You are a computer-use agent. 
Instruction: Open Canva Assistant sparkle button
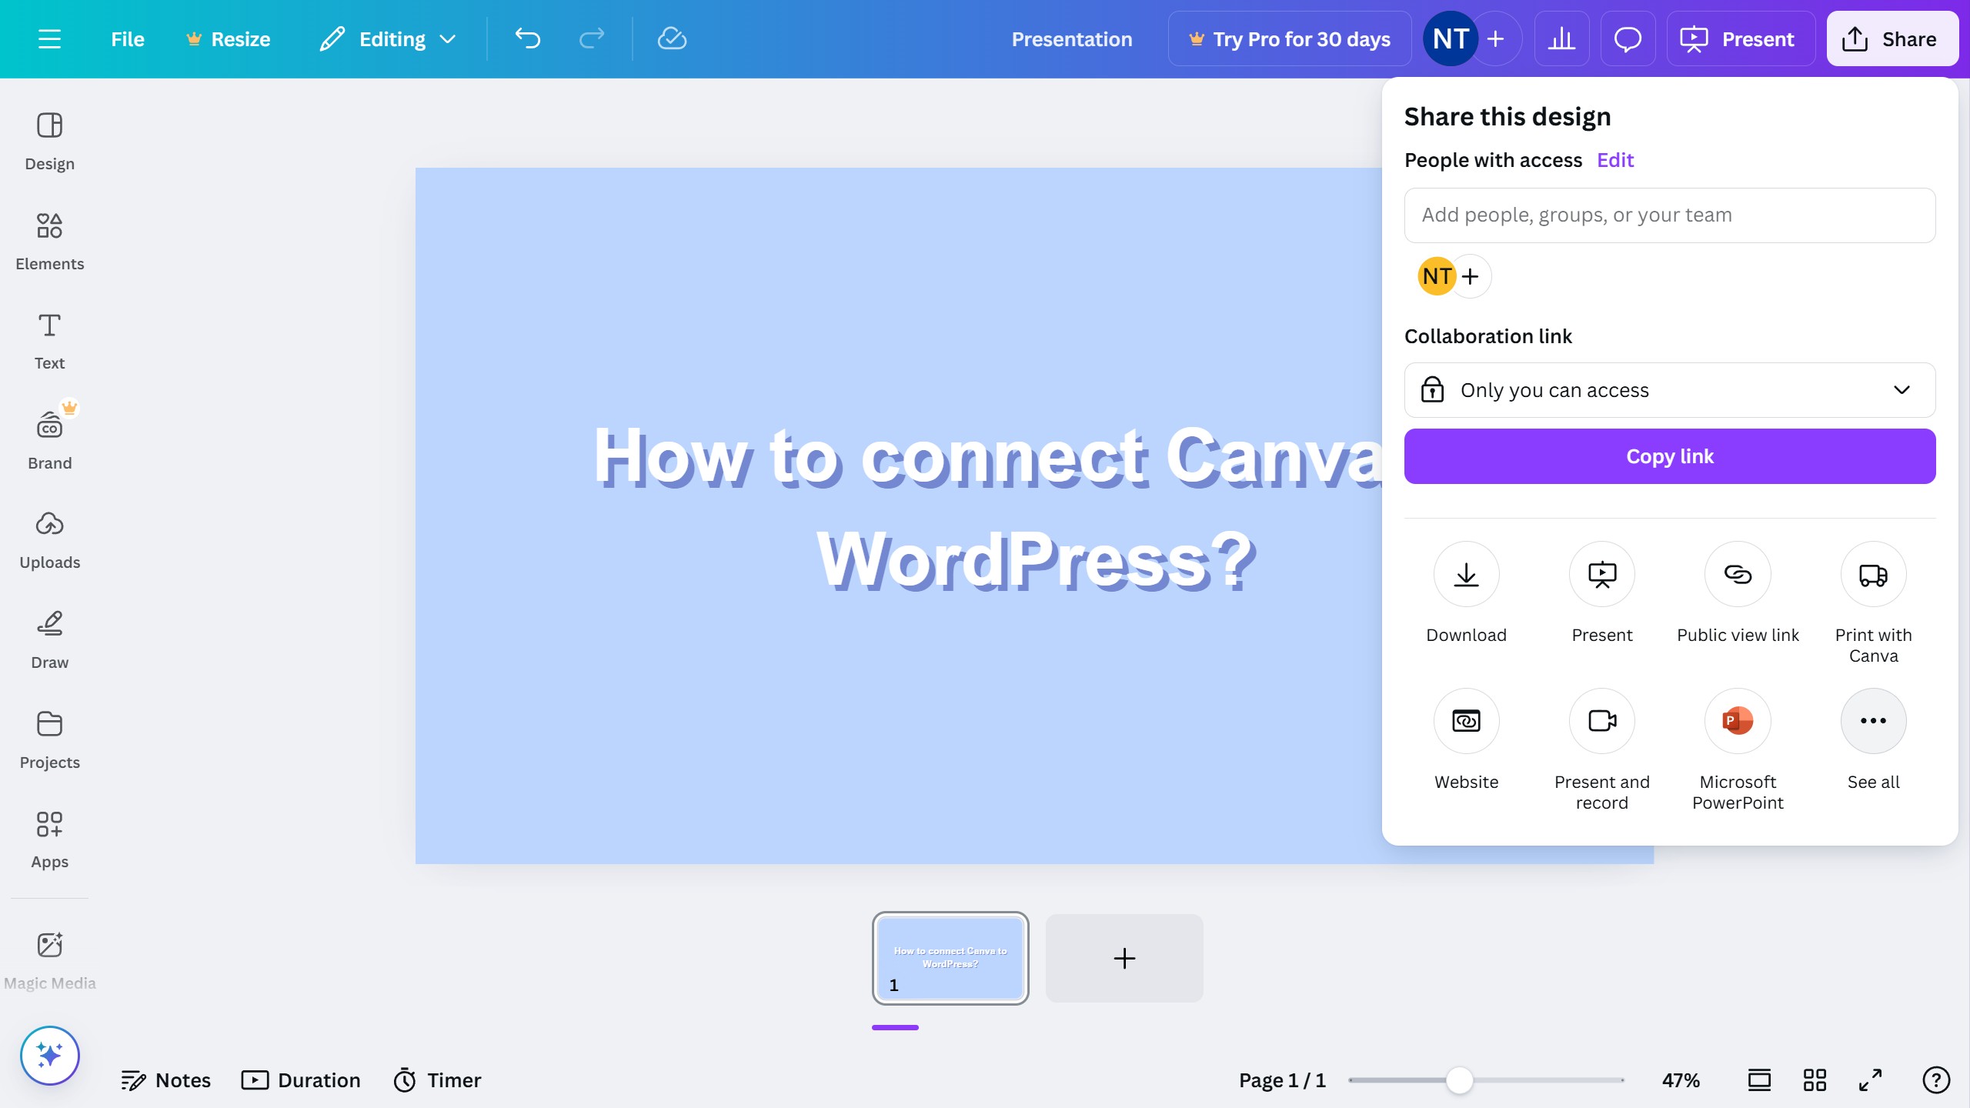[x=49, y=1055]
